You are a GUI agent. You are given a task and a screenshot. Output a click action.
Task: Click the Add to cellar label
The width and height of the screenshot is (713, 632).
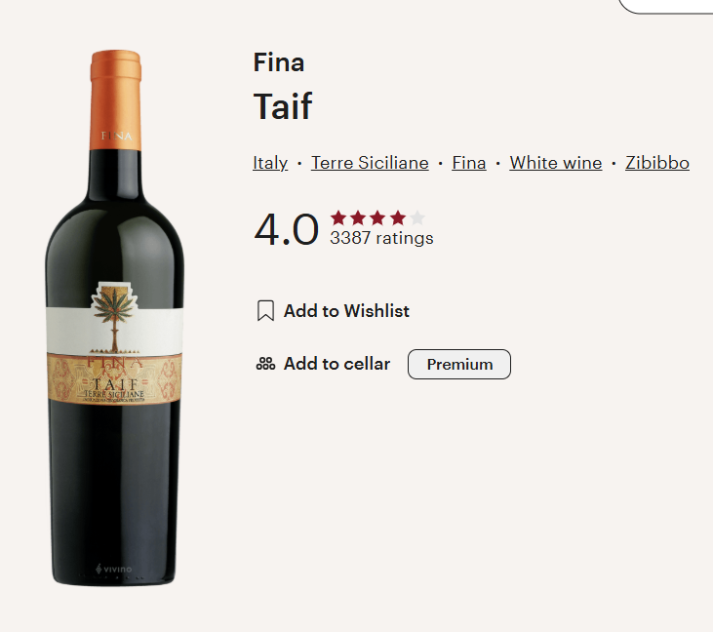337,364
